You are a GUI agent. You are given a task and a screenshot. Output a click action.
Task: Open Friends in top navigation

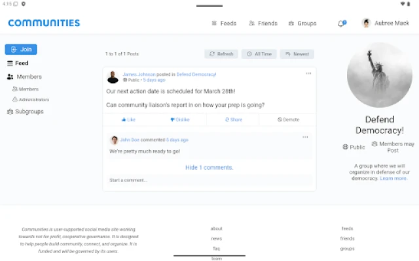pos(263,23)
